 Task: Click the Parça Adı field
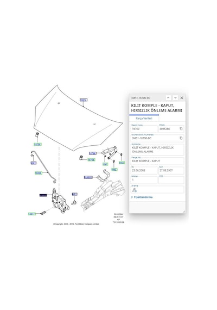157,161
